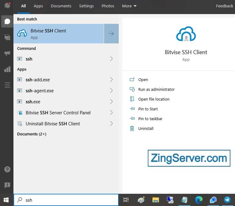This screenshot has width=235, height=206.
Task: Click the Documents (2+) section header
Action: click(32, 134)
